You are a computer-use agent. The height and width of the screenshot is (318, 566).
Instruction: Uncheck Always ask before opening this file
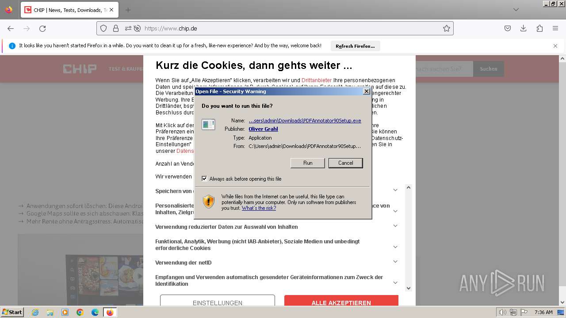pos(204,179)
